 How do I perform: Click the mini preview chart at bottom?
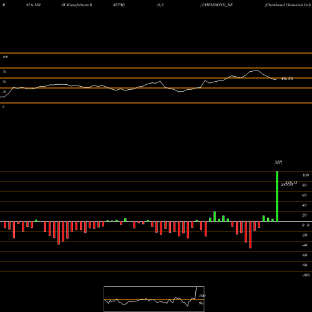154,299
